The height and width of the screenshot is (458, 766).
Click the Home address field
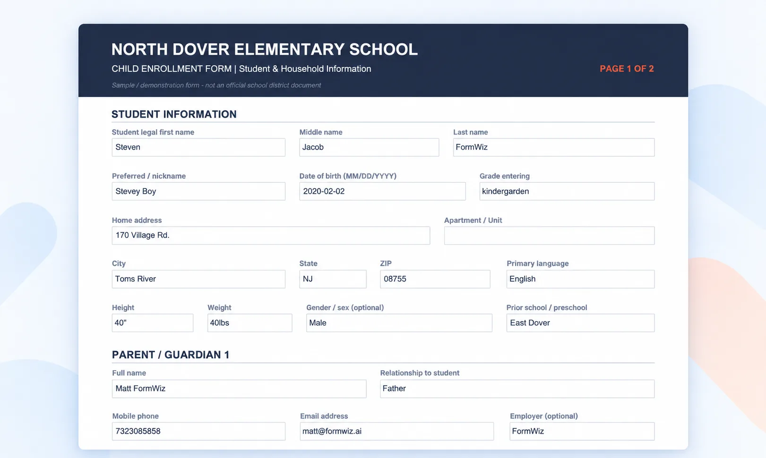(271, 236)
